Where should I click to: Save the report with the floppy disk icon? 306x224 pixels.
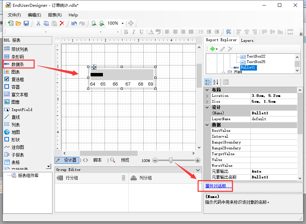[x=26, y=23]
